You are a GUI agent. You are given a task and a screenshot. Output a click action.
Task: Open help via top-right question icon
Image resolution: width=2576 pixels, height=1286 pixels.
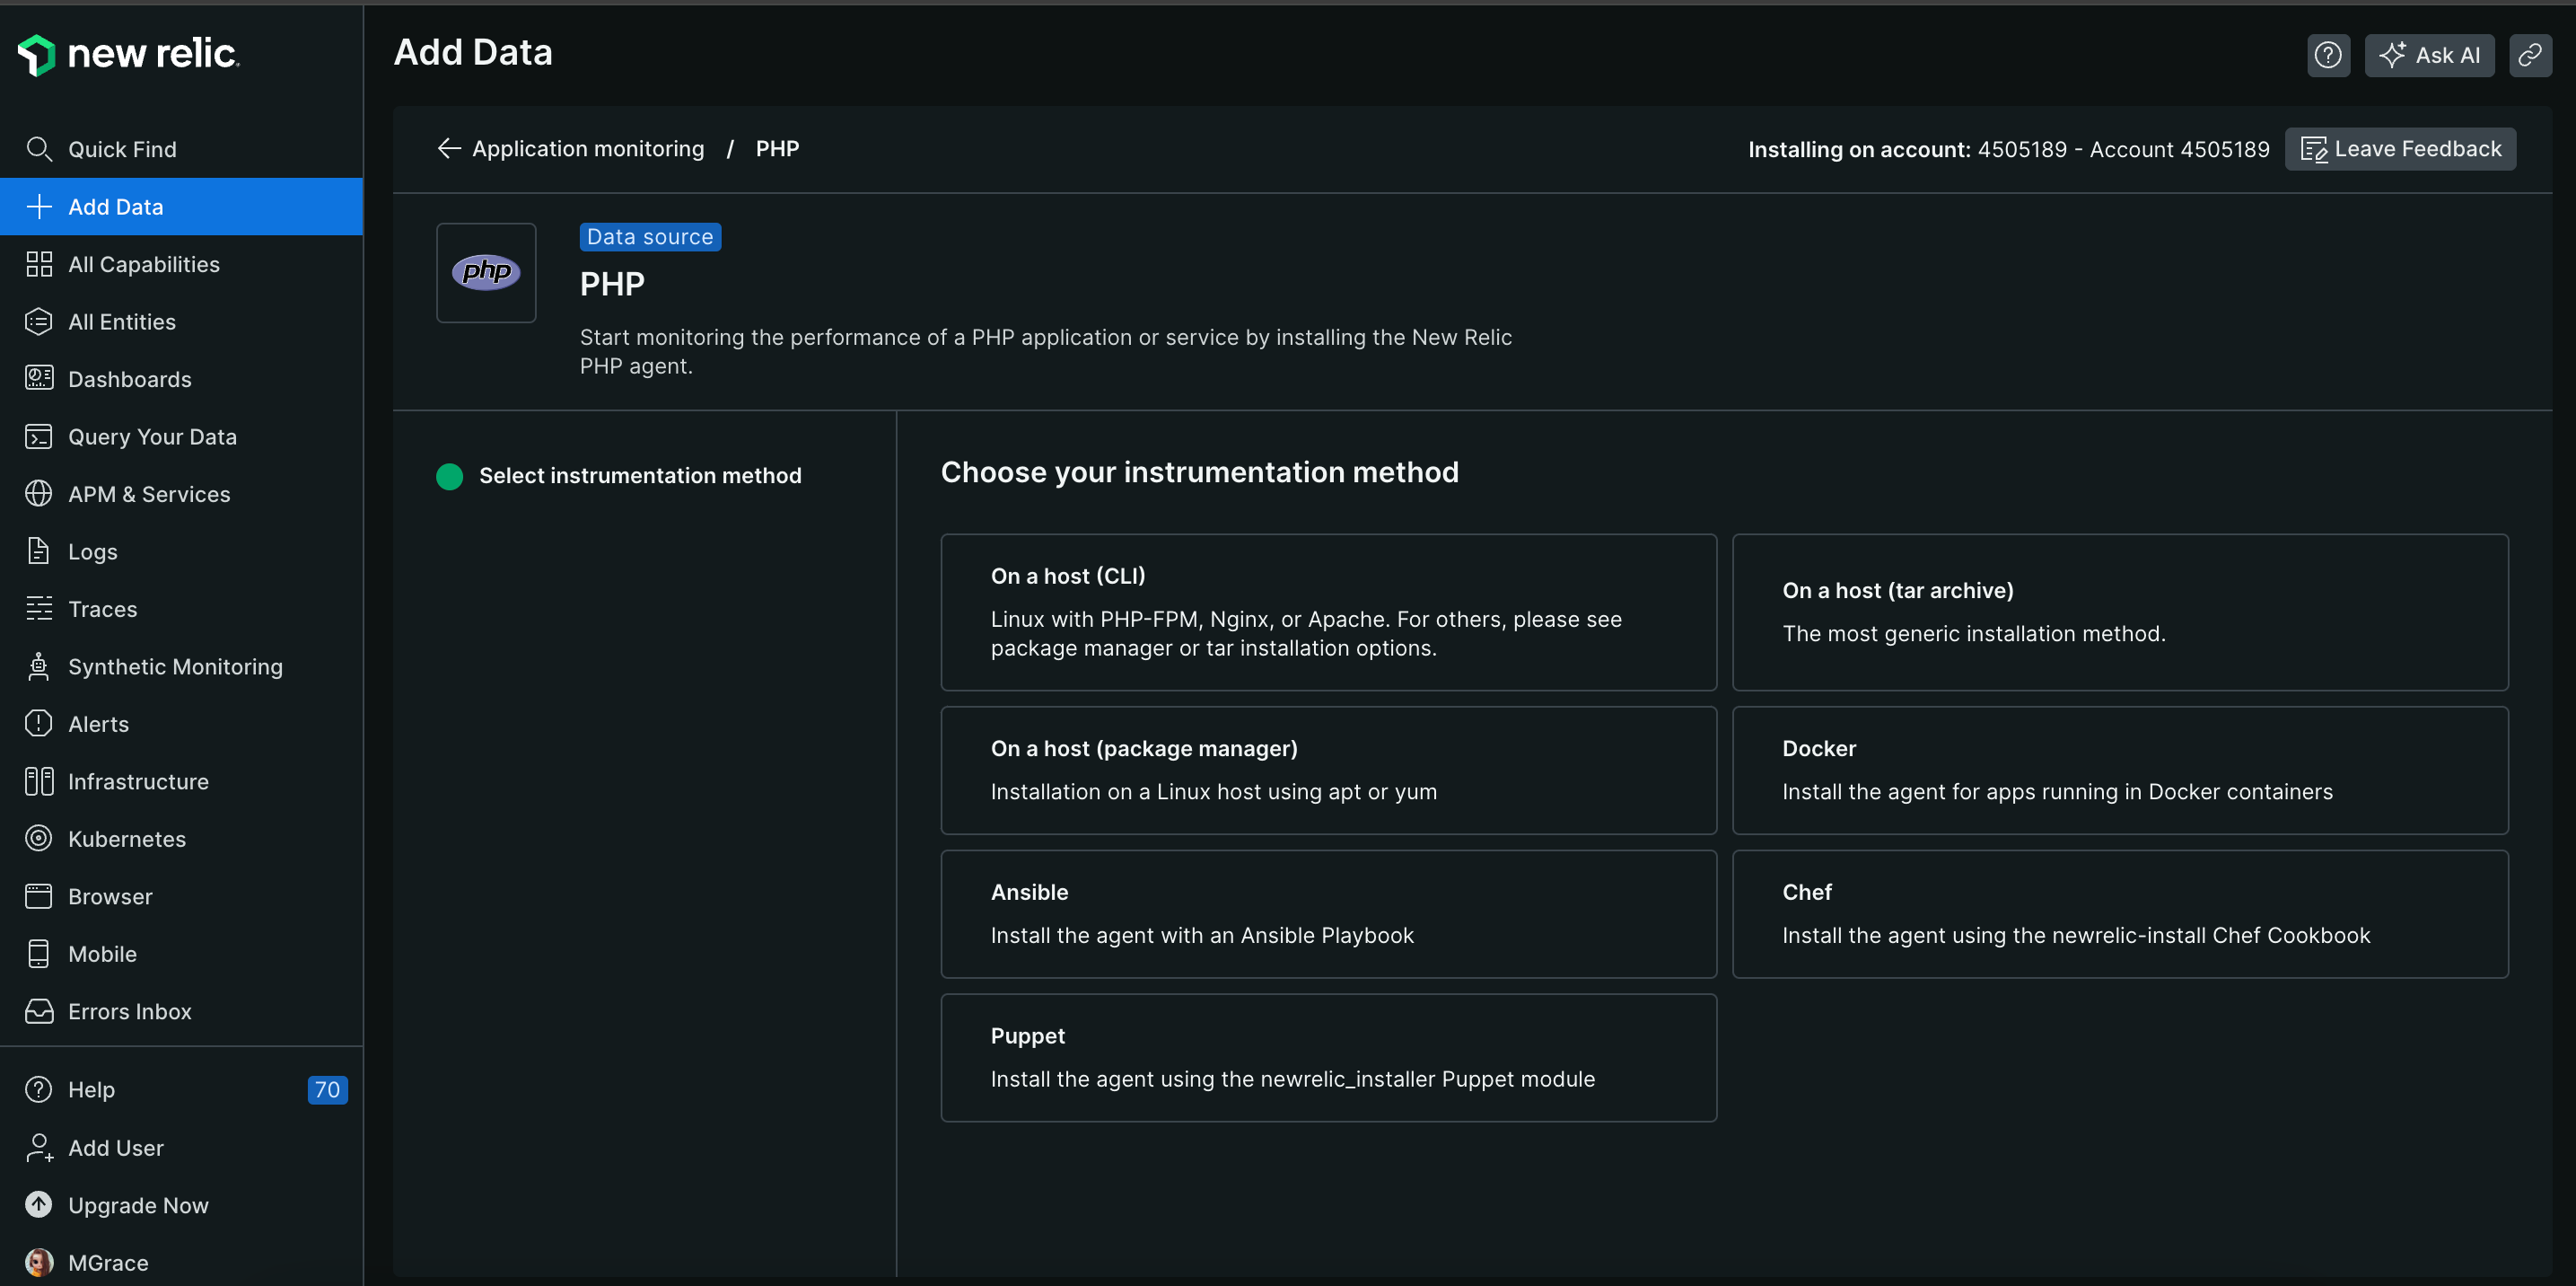[2328, 55]
